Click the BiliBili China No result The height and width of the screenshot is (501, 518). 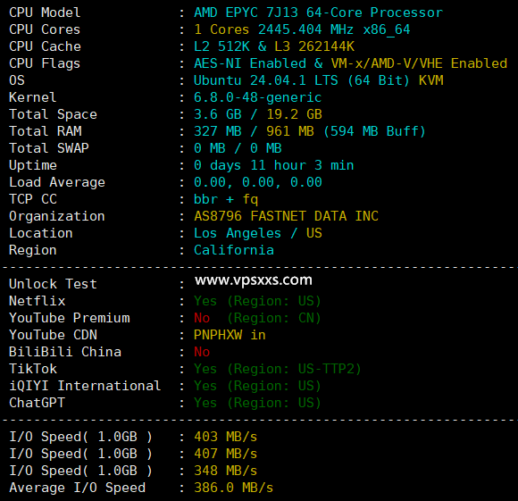click(202, 352)
